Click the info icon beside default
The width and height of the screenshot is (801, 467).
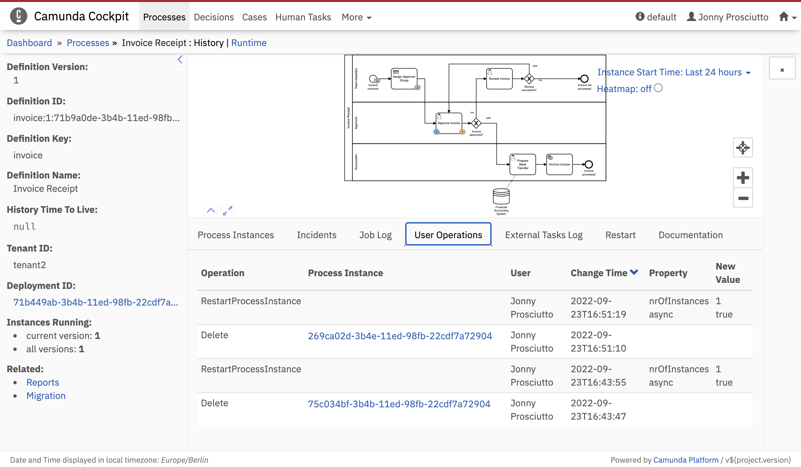(640, 16)
